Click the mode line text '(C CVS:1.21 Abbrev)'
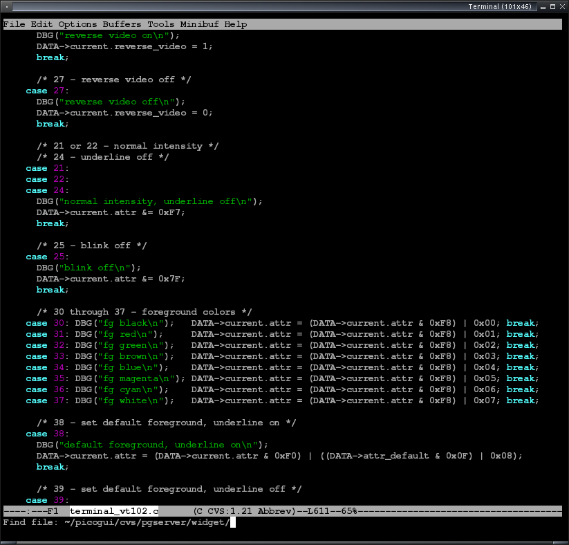 click(x=245, y=511)
